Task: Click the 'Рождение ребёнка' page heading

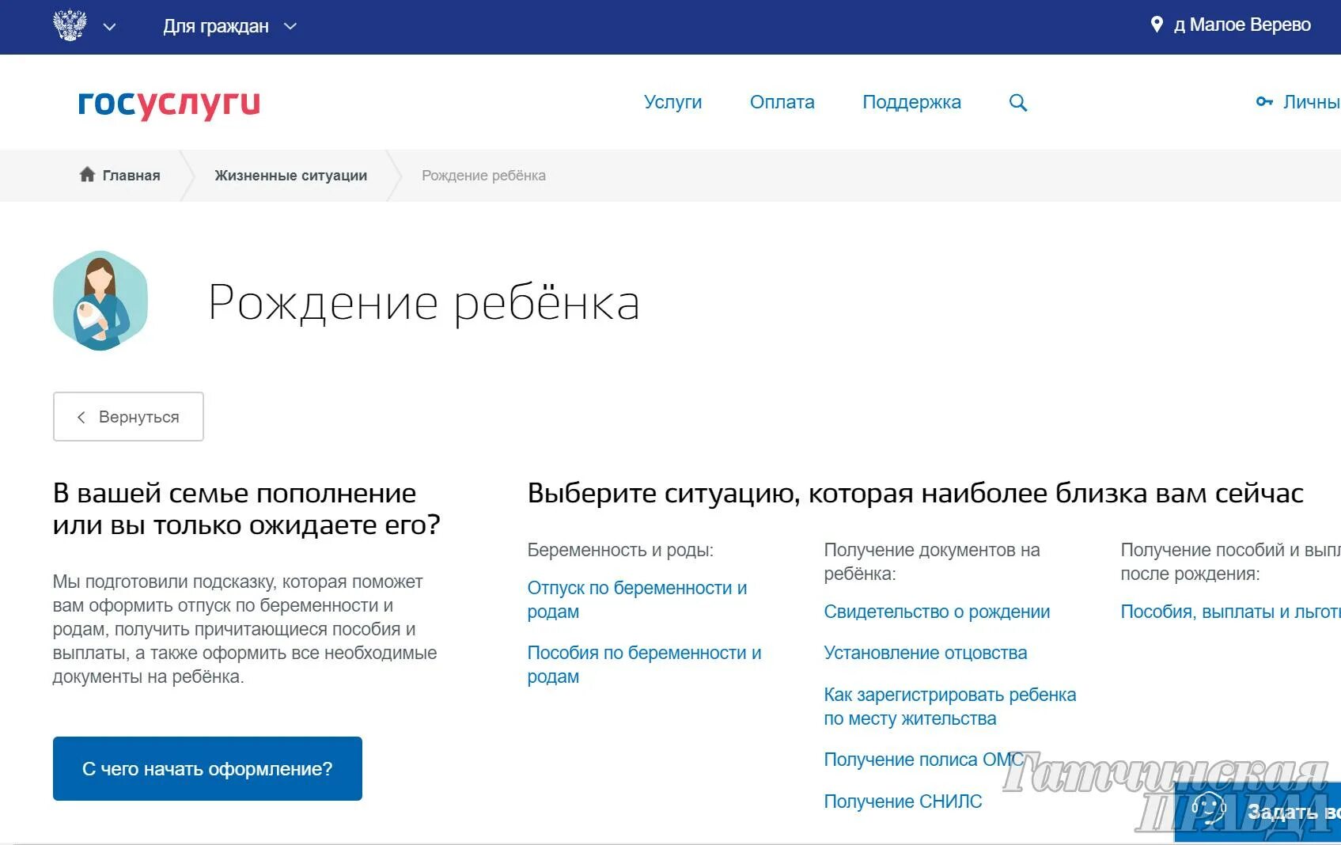Action: point(424,302)
